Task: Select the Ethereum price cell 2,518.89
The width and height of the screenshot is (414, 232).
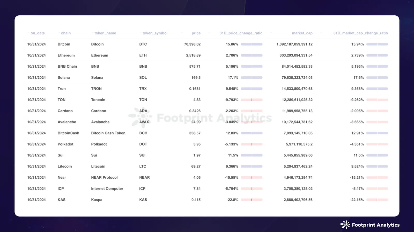Action: coord(193,55)
